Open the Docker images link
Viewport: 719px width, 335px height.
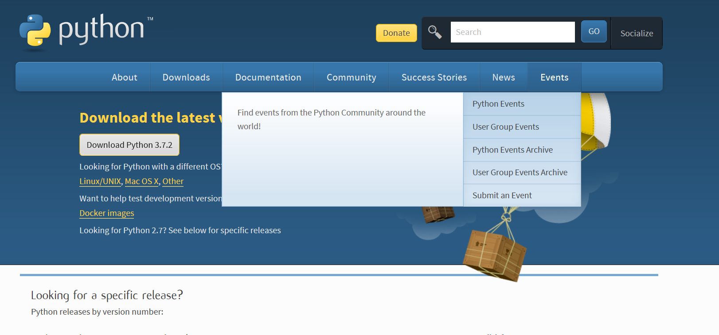pyautogui.click(x=106, y=213)
